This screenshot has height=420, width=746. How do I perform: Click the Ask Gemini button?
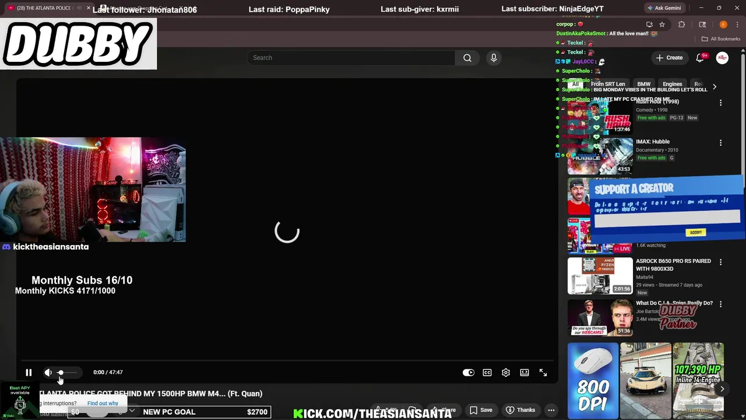[664, 8]
